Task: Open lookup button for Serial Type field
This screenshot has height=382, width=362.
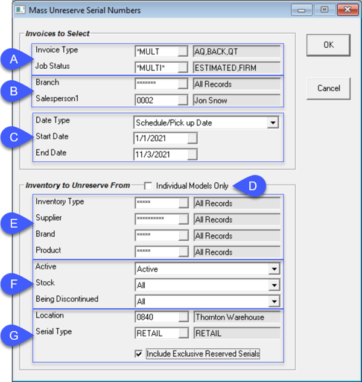Action: 183,333
